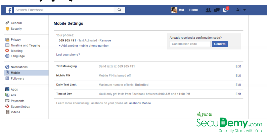
Task: Click the Notifications globe icon in sidebar
Action: 7,67
